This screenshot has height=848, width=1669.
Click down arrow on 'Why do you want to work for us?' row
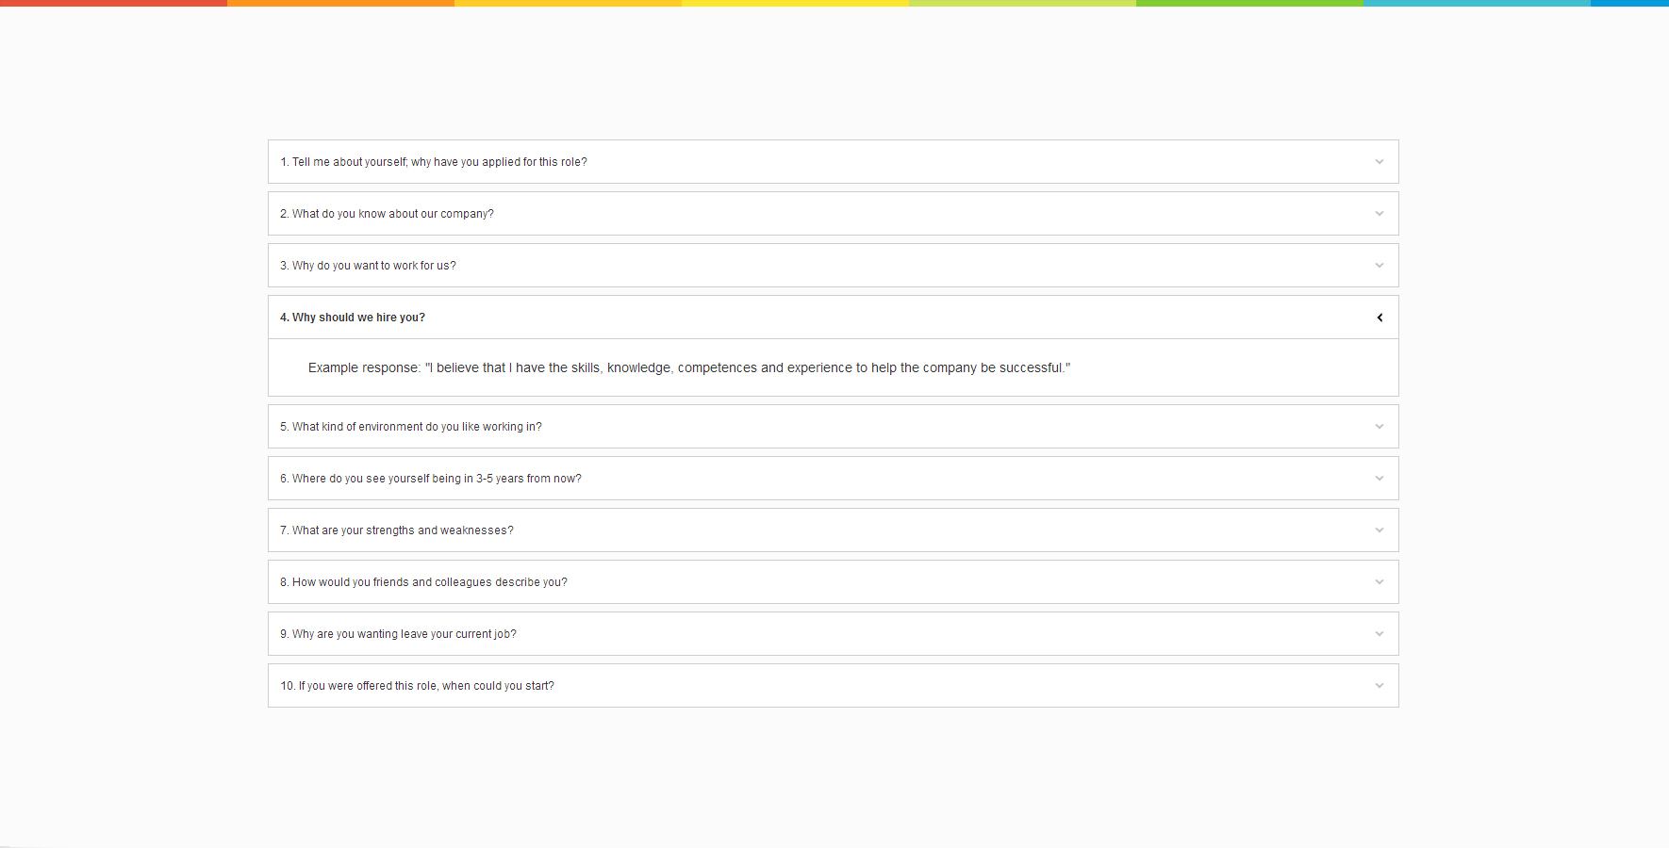pyautogui.click(x=1380, y=266)
